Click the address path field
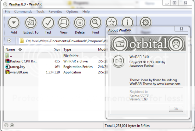Screen dimensions: 195x131 tap(62, 41)
